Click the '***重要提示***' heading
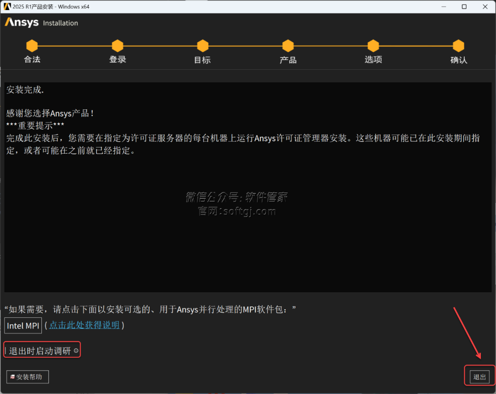Screen dimensions: 496x394 (x=35, y=125)
